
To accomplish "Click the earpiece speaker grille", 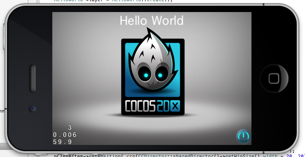I will tap(32, 78).
